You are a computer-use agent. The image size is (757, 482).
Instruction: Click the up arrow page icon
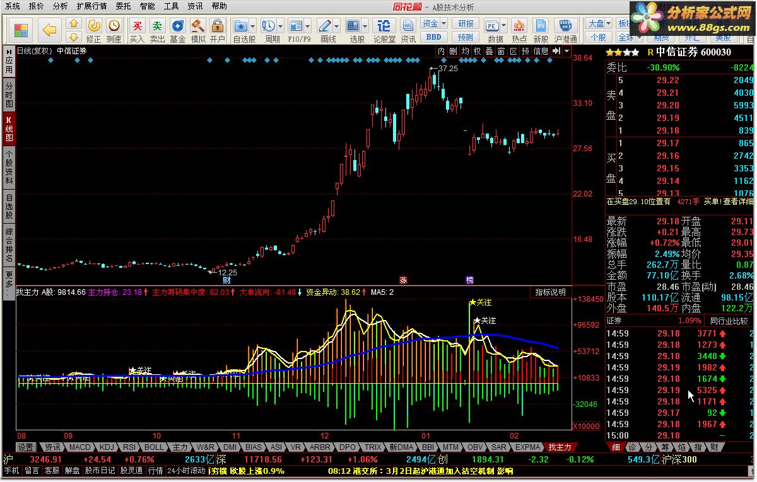tap(74, 24)
